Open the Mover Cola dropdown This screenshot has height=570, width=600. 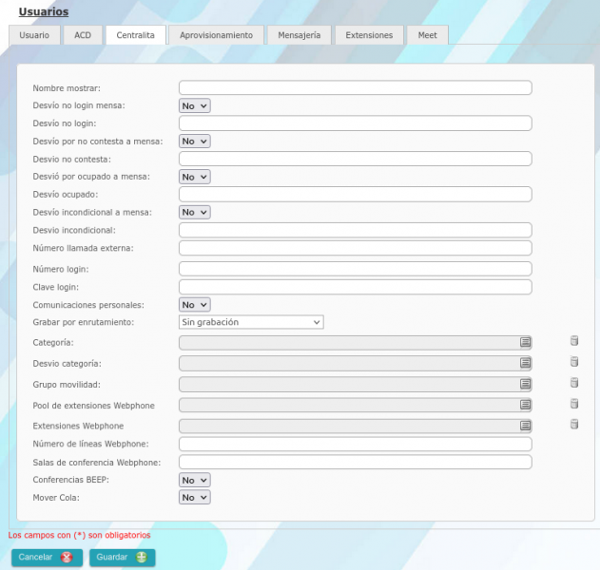[194, 497]
